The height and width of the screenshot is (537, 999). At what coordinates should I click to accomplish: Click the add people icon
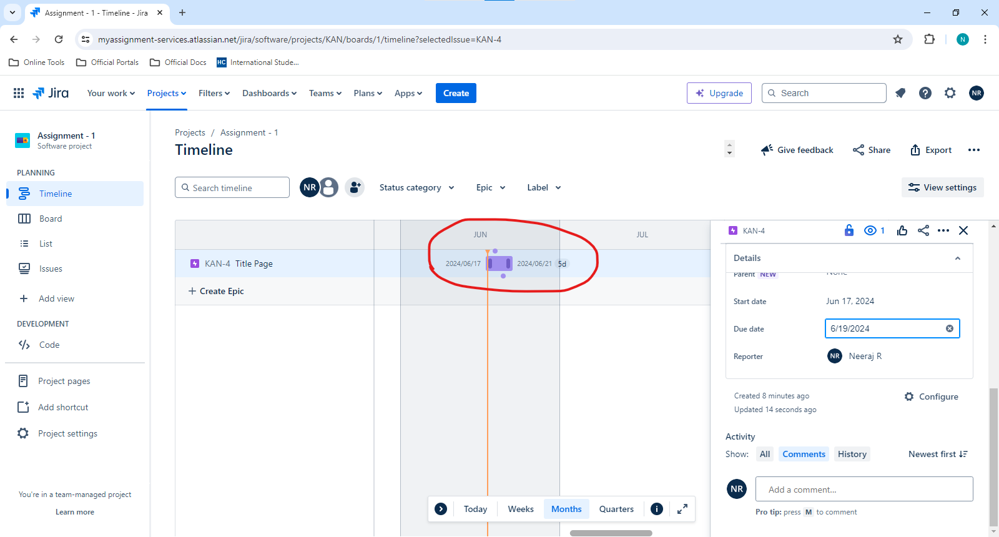(355, 187)
